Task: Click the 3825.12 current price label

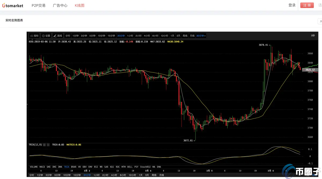Action: pos(310,70)
